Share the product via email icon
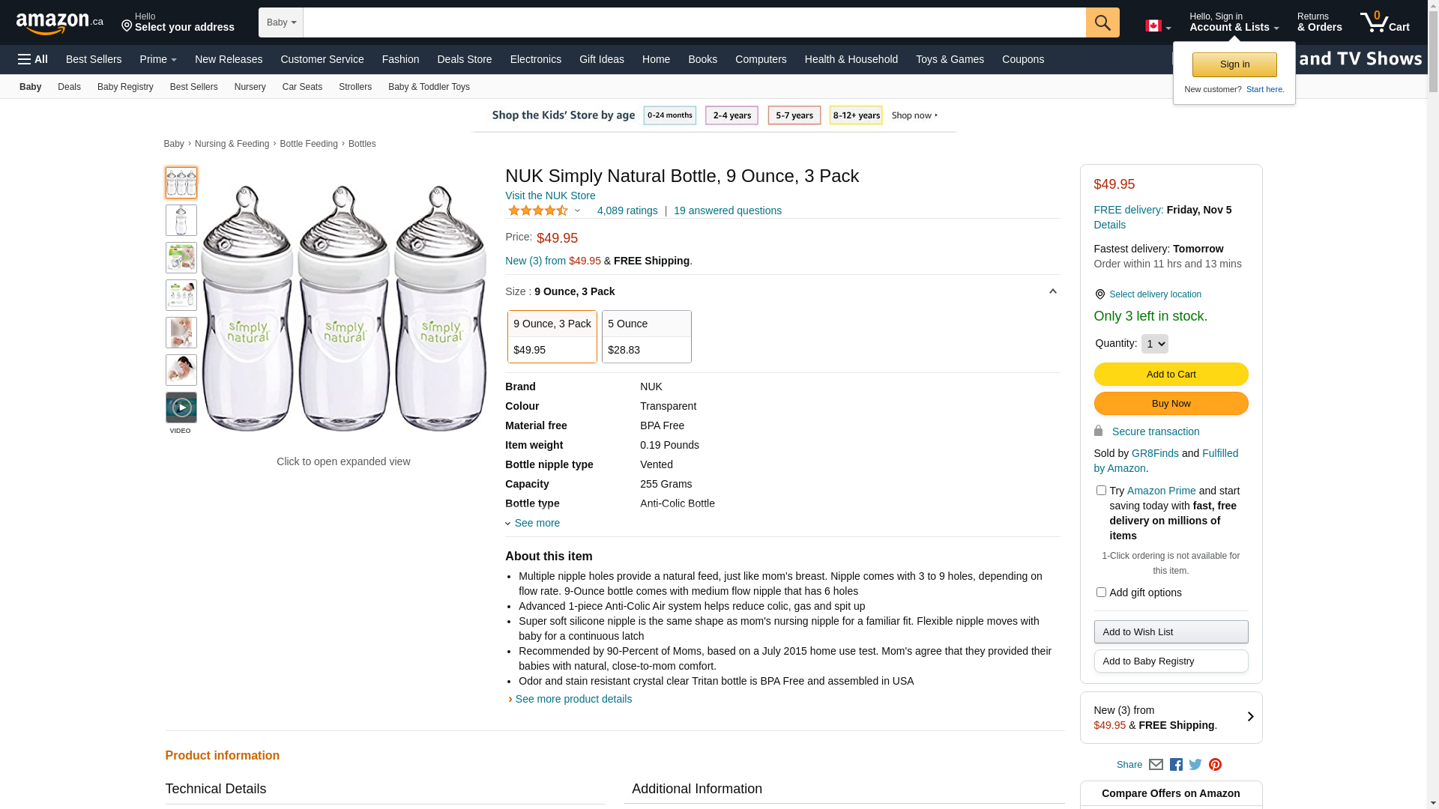Viewport: 1439px width, 809px height. click(1156, 765)
